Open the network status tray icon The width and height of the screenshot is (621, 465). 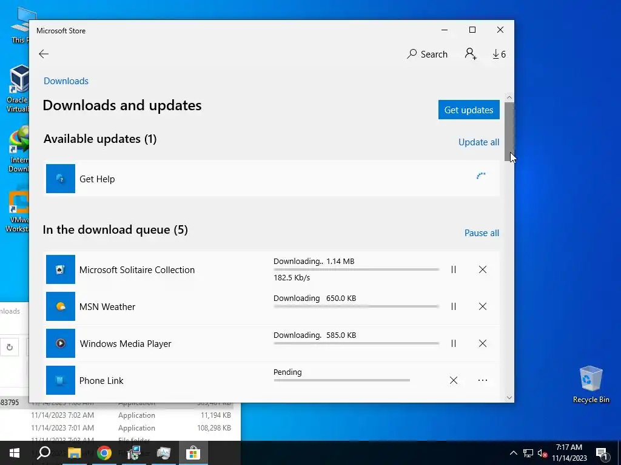(528, 453)
